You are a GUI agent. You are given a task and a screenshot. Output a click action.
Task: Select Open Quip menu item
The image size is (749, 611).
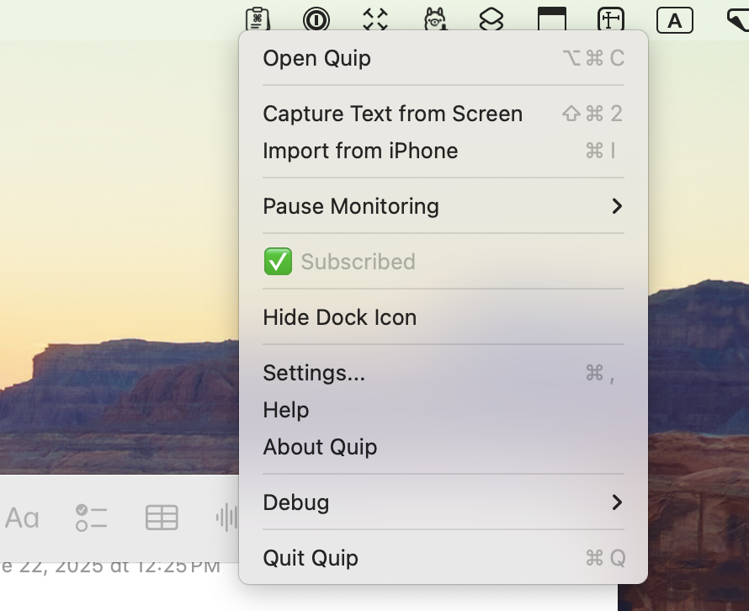tap(444, 58)
